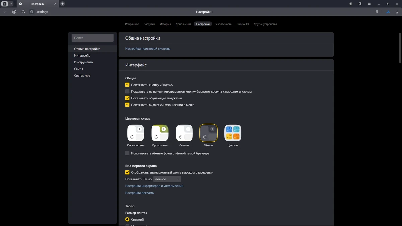Choose the Цветная color scheme
Image resolution: width=402 pixels, height=226 pixels.
point(233,133)
